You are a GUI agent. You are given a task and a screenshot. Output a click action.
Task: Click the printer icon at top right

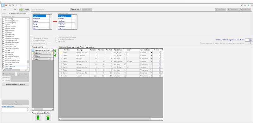(x=242, y=5)
